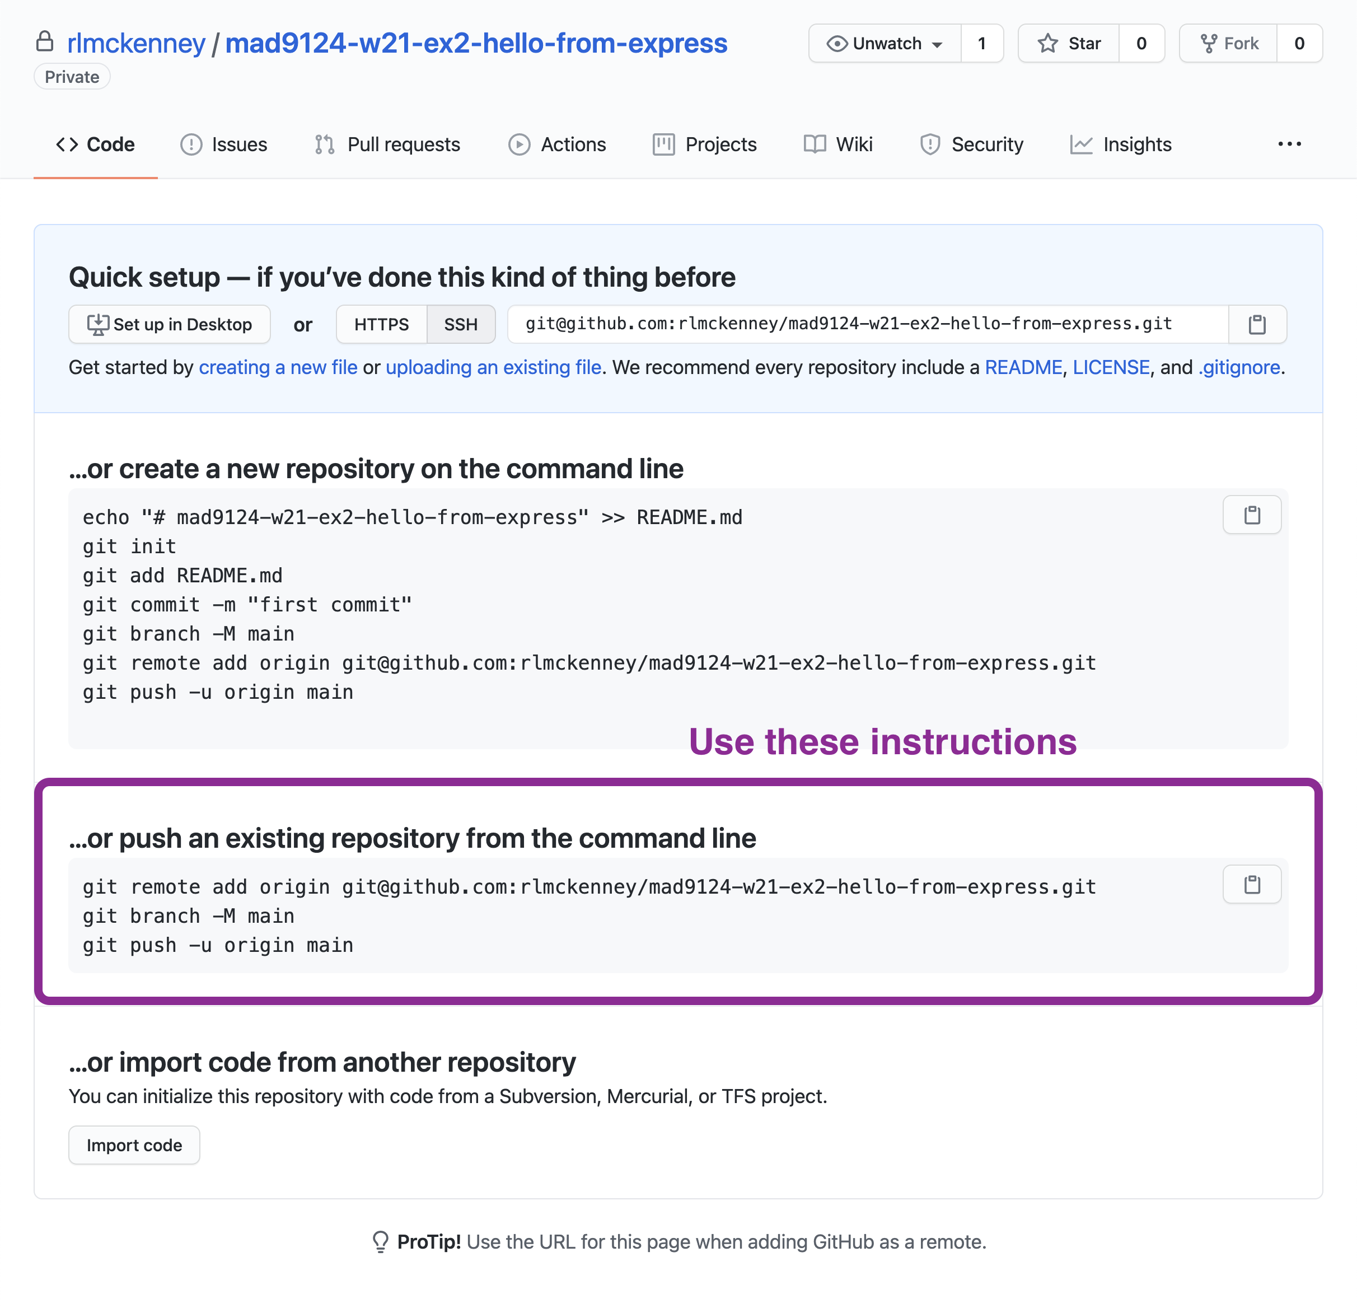The height and width of the screenshot is (1308, 1357).
Task: Copy the new repository command block
Action: coord(1252,515)
